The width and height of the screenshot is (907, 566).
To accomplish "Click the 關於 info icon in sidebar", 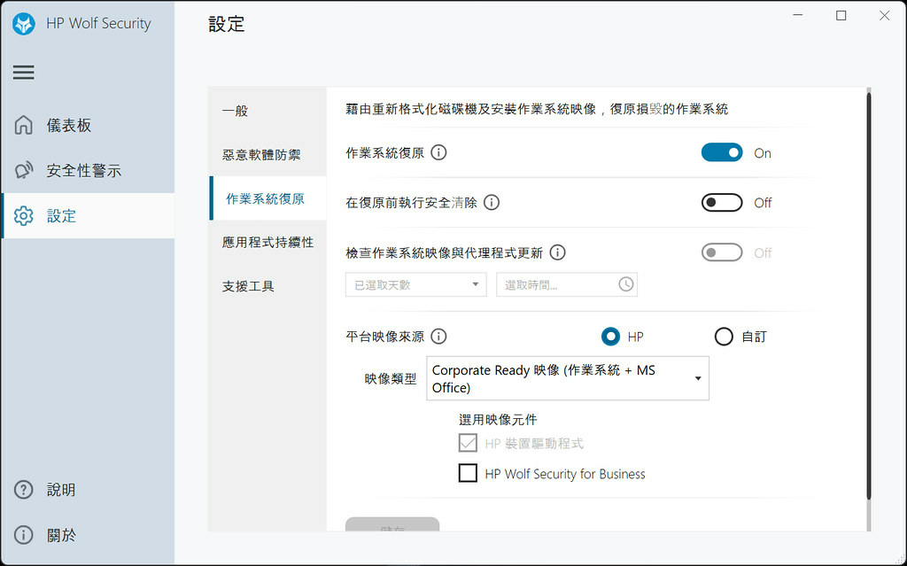I will pos(24,535).
